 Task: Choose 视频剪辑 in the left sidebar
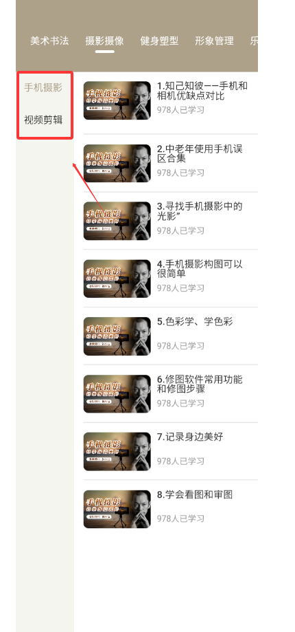point(43,120)
